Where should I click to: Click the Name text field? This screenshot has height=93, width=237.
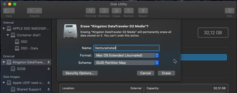[126, 48]
